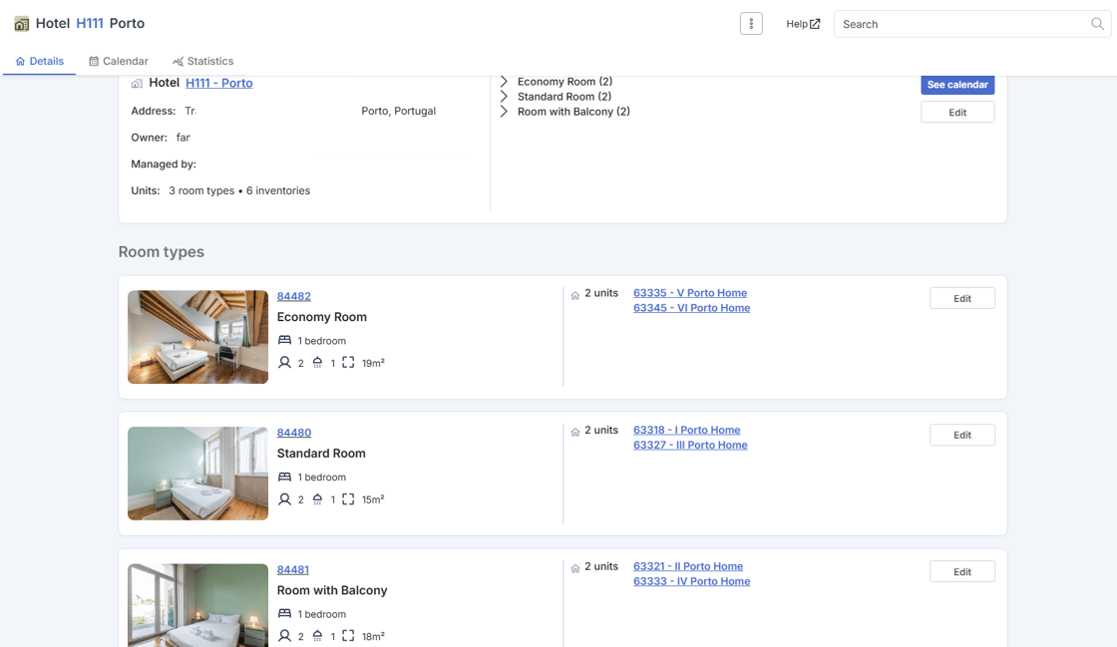Expand the Standard Room (2) chevron
This screenshot has width=1117, height=647.
504,96
